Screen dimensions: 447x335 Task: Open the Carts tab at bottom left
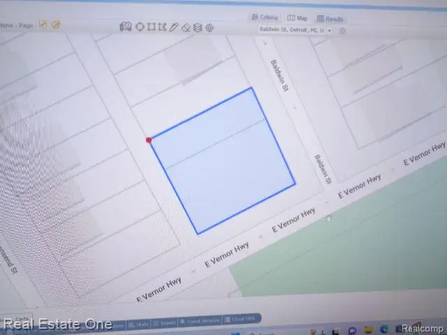pyautogui.click(x=22, y=319)
